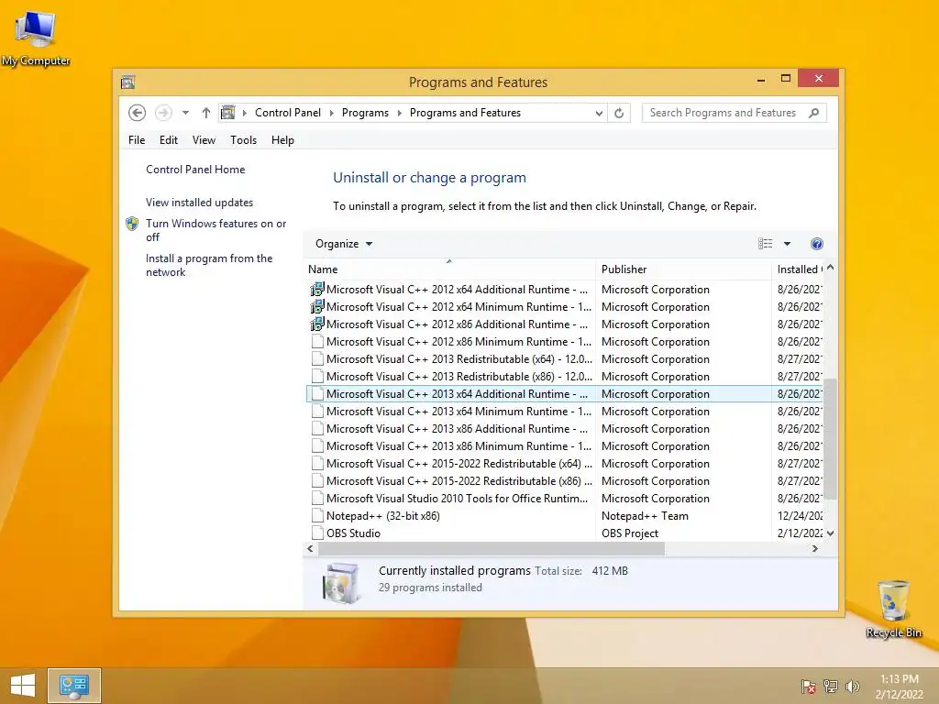Select Visual C++ 2013 x86 Minimum Runtime icon
The image size is (939, 704).
tap(317, 446)
